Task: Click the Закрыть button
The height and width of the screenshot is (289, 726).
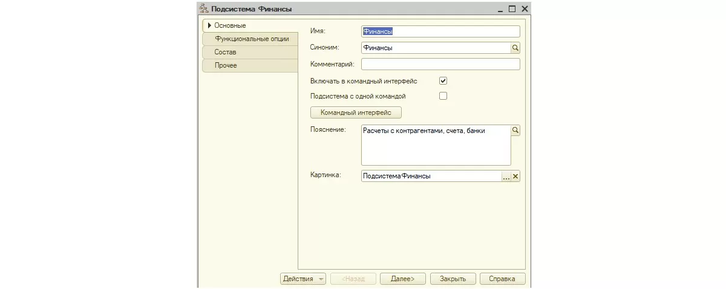Action: coord(453,279)
